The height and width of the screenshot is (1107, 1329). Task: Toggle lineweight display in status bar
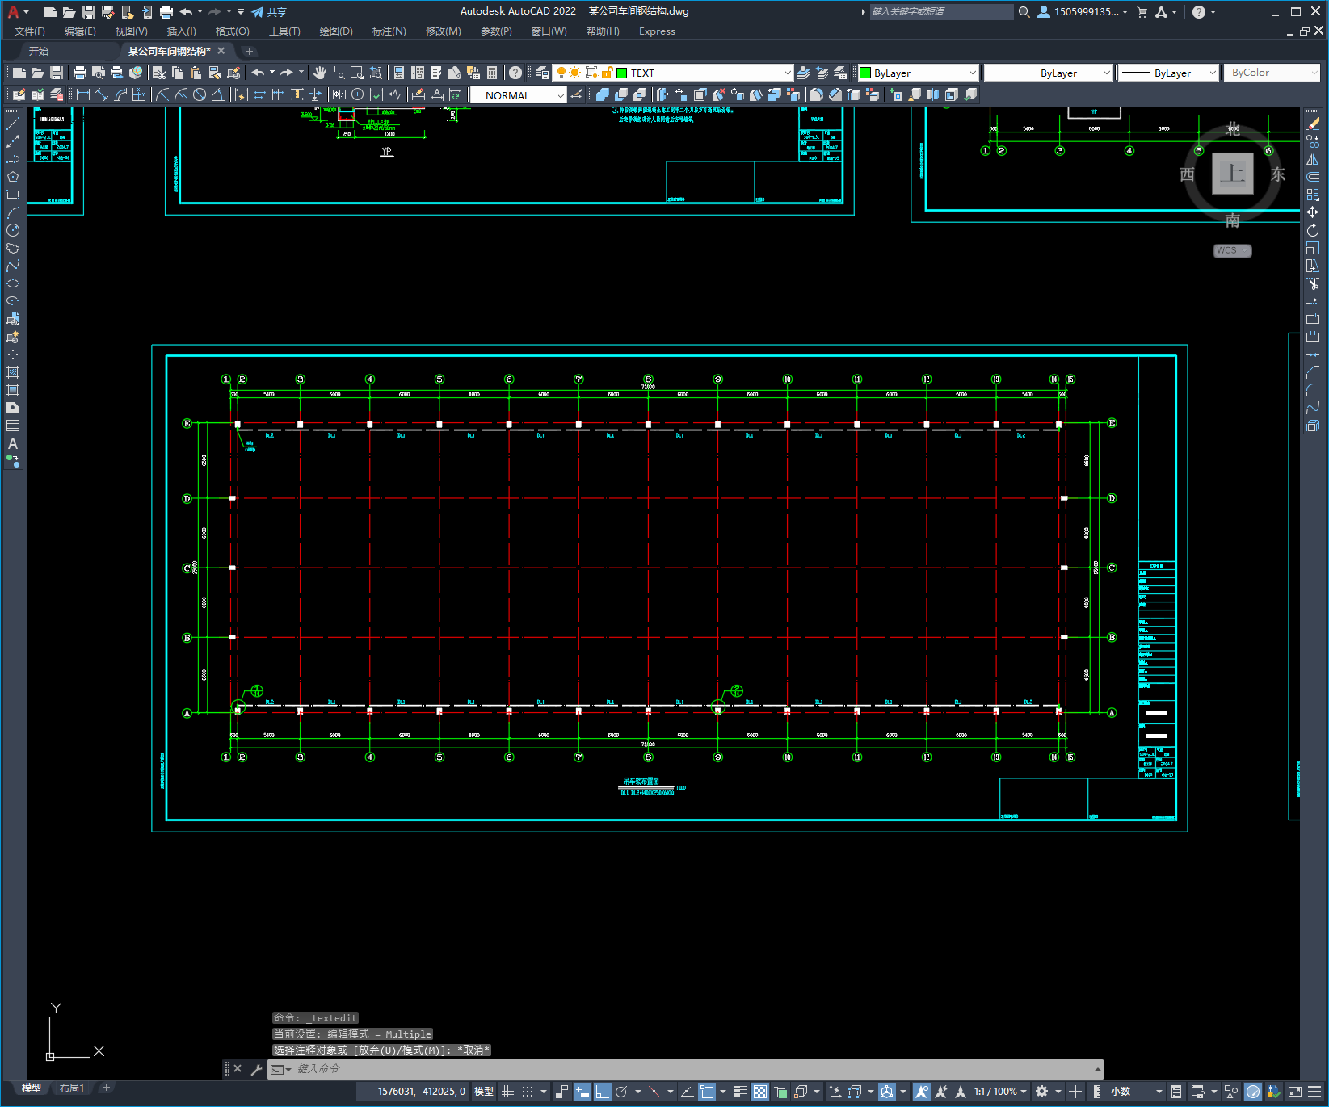[x=739, y=1092]
